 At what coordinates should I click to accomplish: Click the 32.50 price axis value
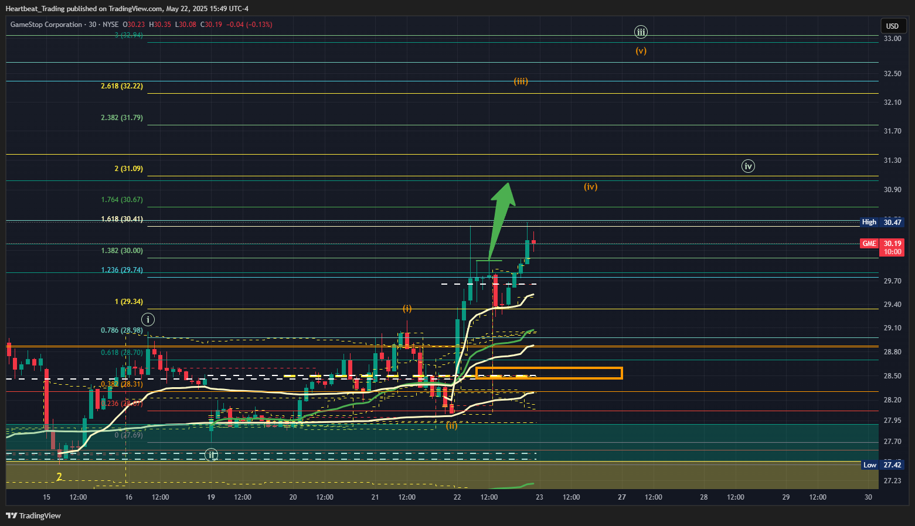[892, 74]
